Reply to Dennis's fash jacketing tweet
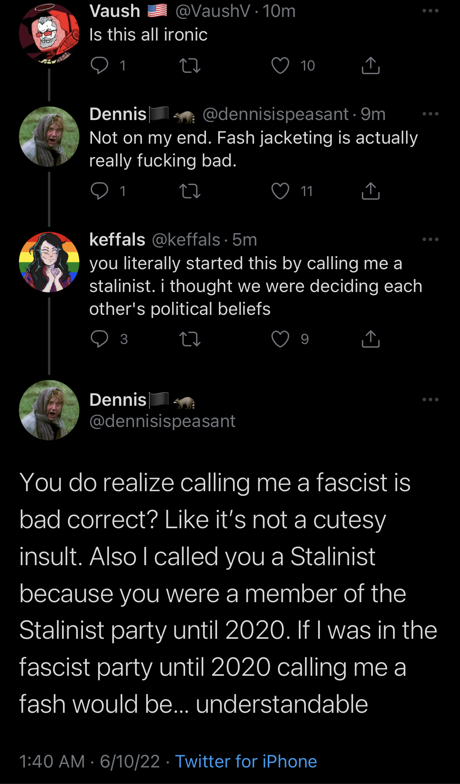Screen dimensions: 460x784 point(99,191)
